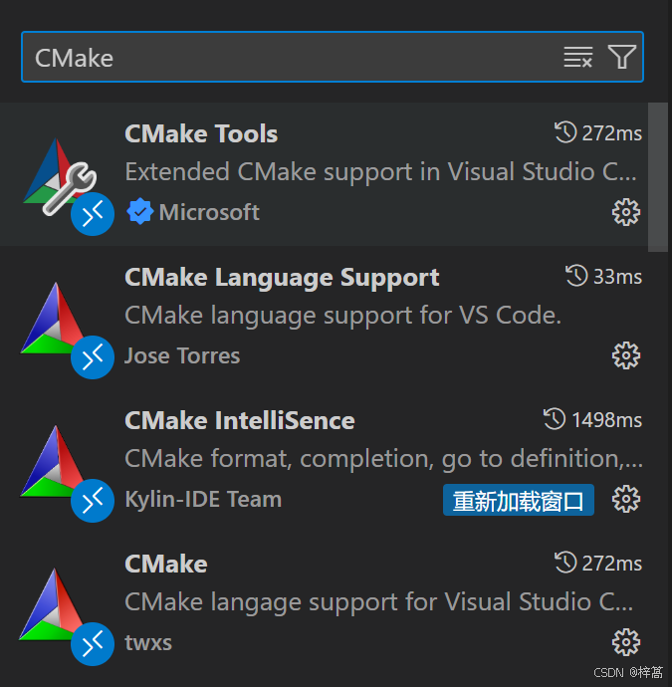
Task: Click the twxs CMake extension logo
Action: [x=55, y=603]
